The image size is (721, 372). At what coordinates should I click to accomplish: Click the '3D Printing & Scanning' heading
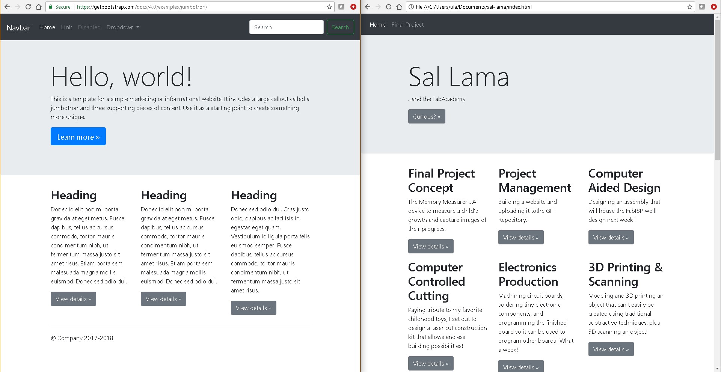626,274
